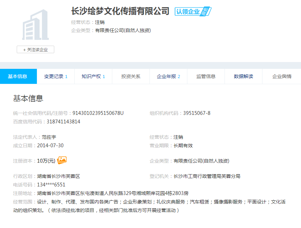Click the organization code 39515067-8
Viewport: 301px width, 228px height.
197,113
